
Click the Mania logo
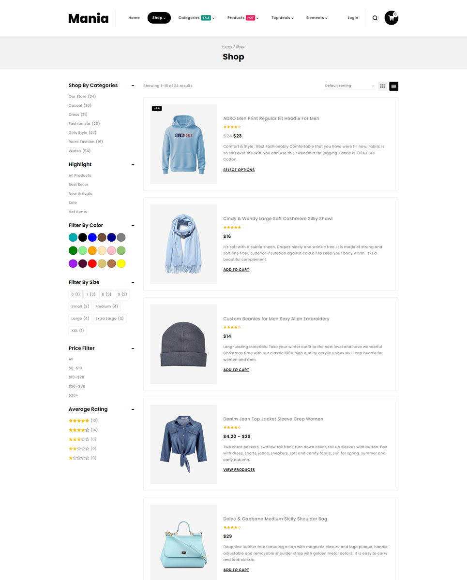89,18
